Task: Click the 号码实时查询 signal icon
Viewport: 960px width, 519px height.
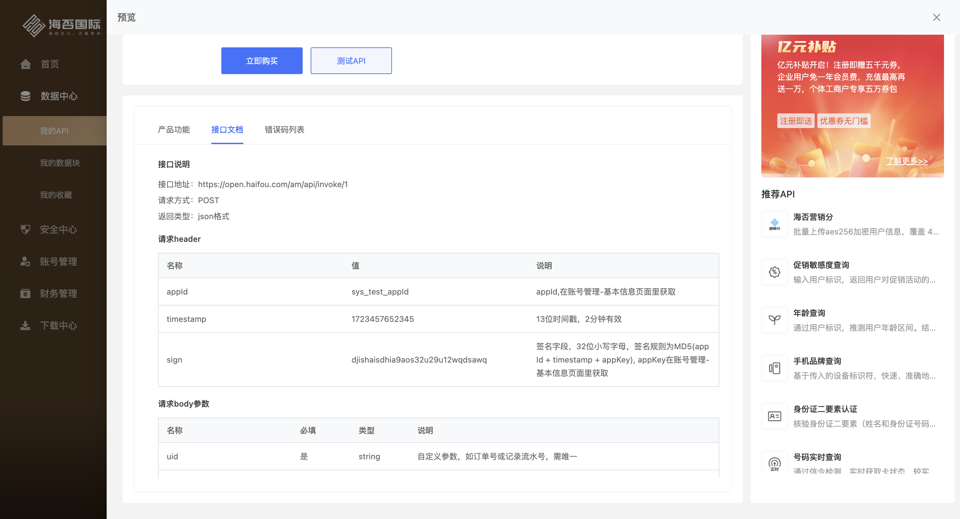Action: pos(774,463)
